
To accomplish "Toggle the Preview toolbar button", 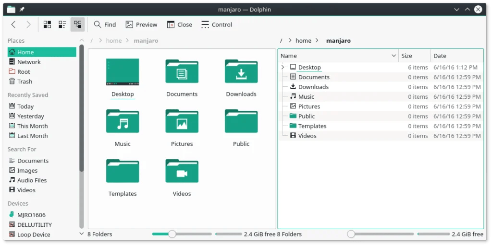I will tap(141, 24).
